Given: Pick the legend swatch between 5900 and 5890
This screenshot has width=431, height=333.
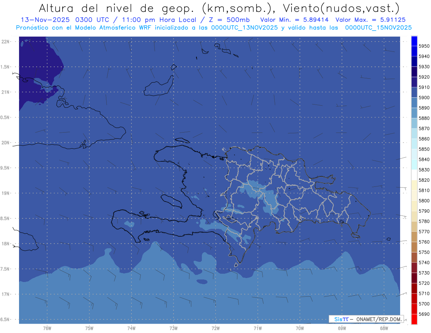Looking at the screenshot, I should coord(414,103).
